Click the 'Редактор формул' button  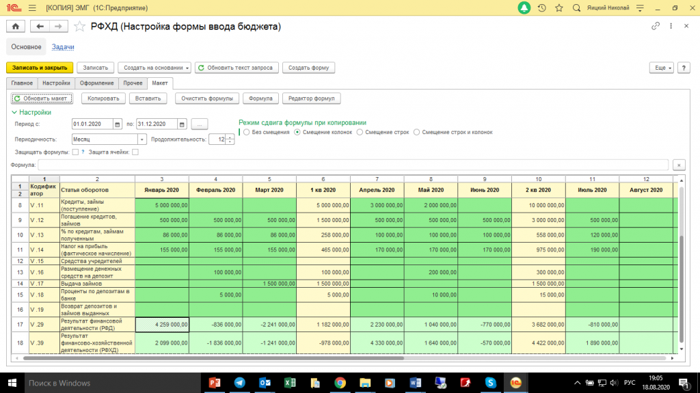tap(311, 98)
